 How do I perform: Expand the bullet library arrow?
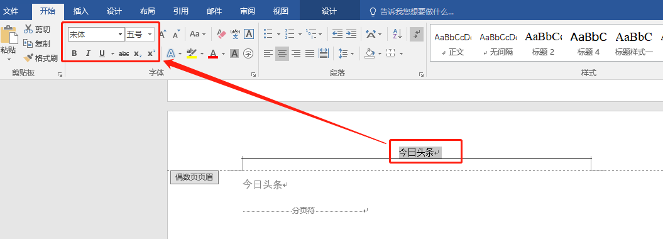(278, 34)
